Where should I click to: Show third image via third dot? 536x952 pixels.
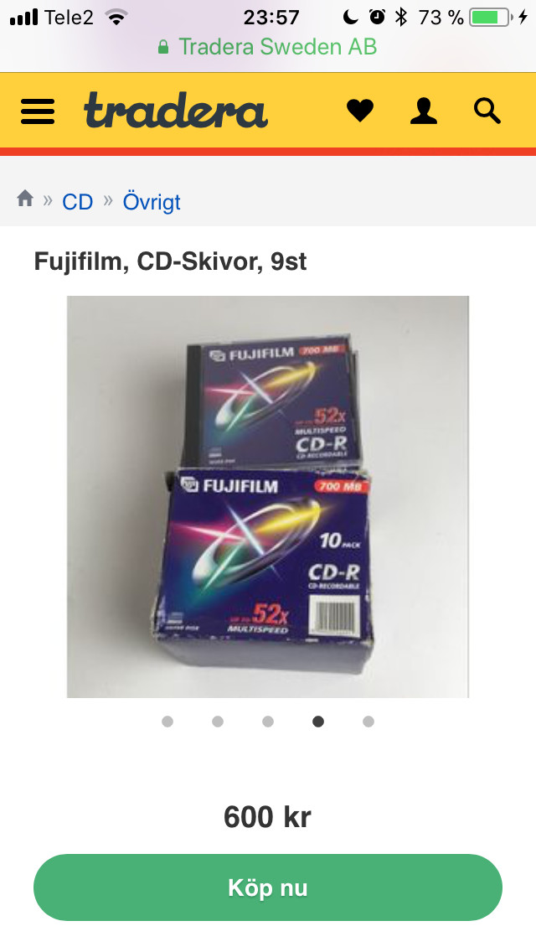[x=268, y=722]
